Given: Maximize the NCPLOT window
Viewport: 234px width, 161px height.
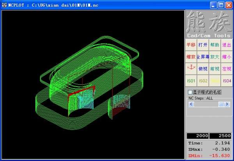Looking at the screenshot, I should 221,5.
